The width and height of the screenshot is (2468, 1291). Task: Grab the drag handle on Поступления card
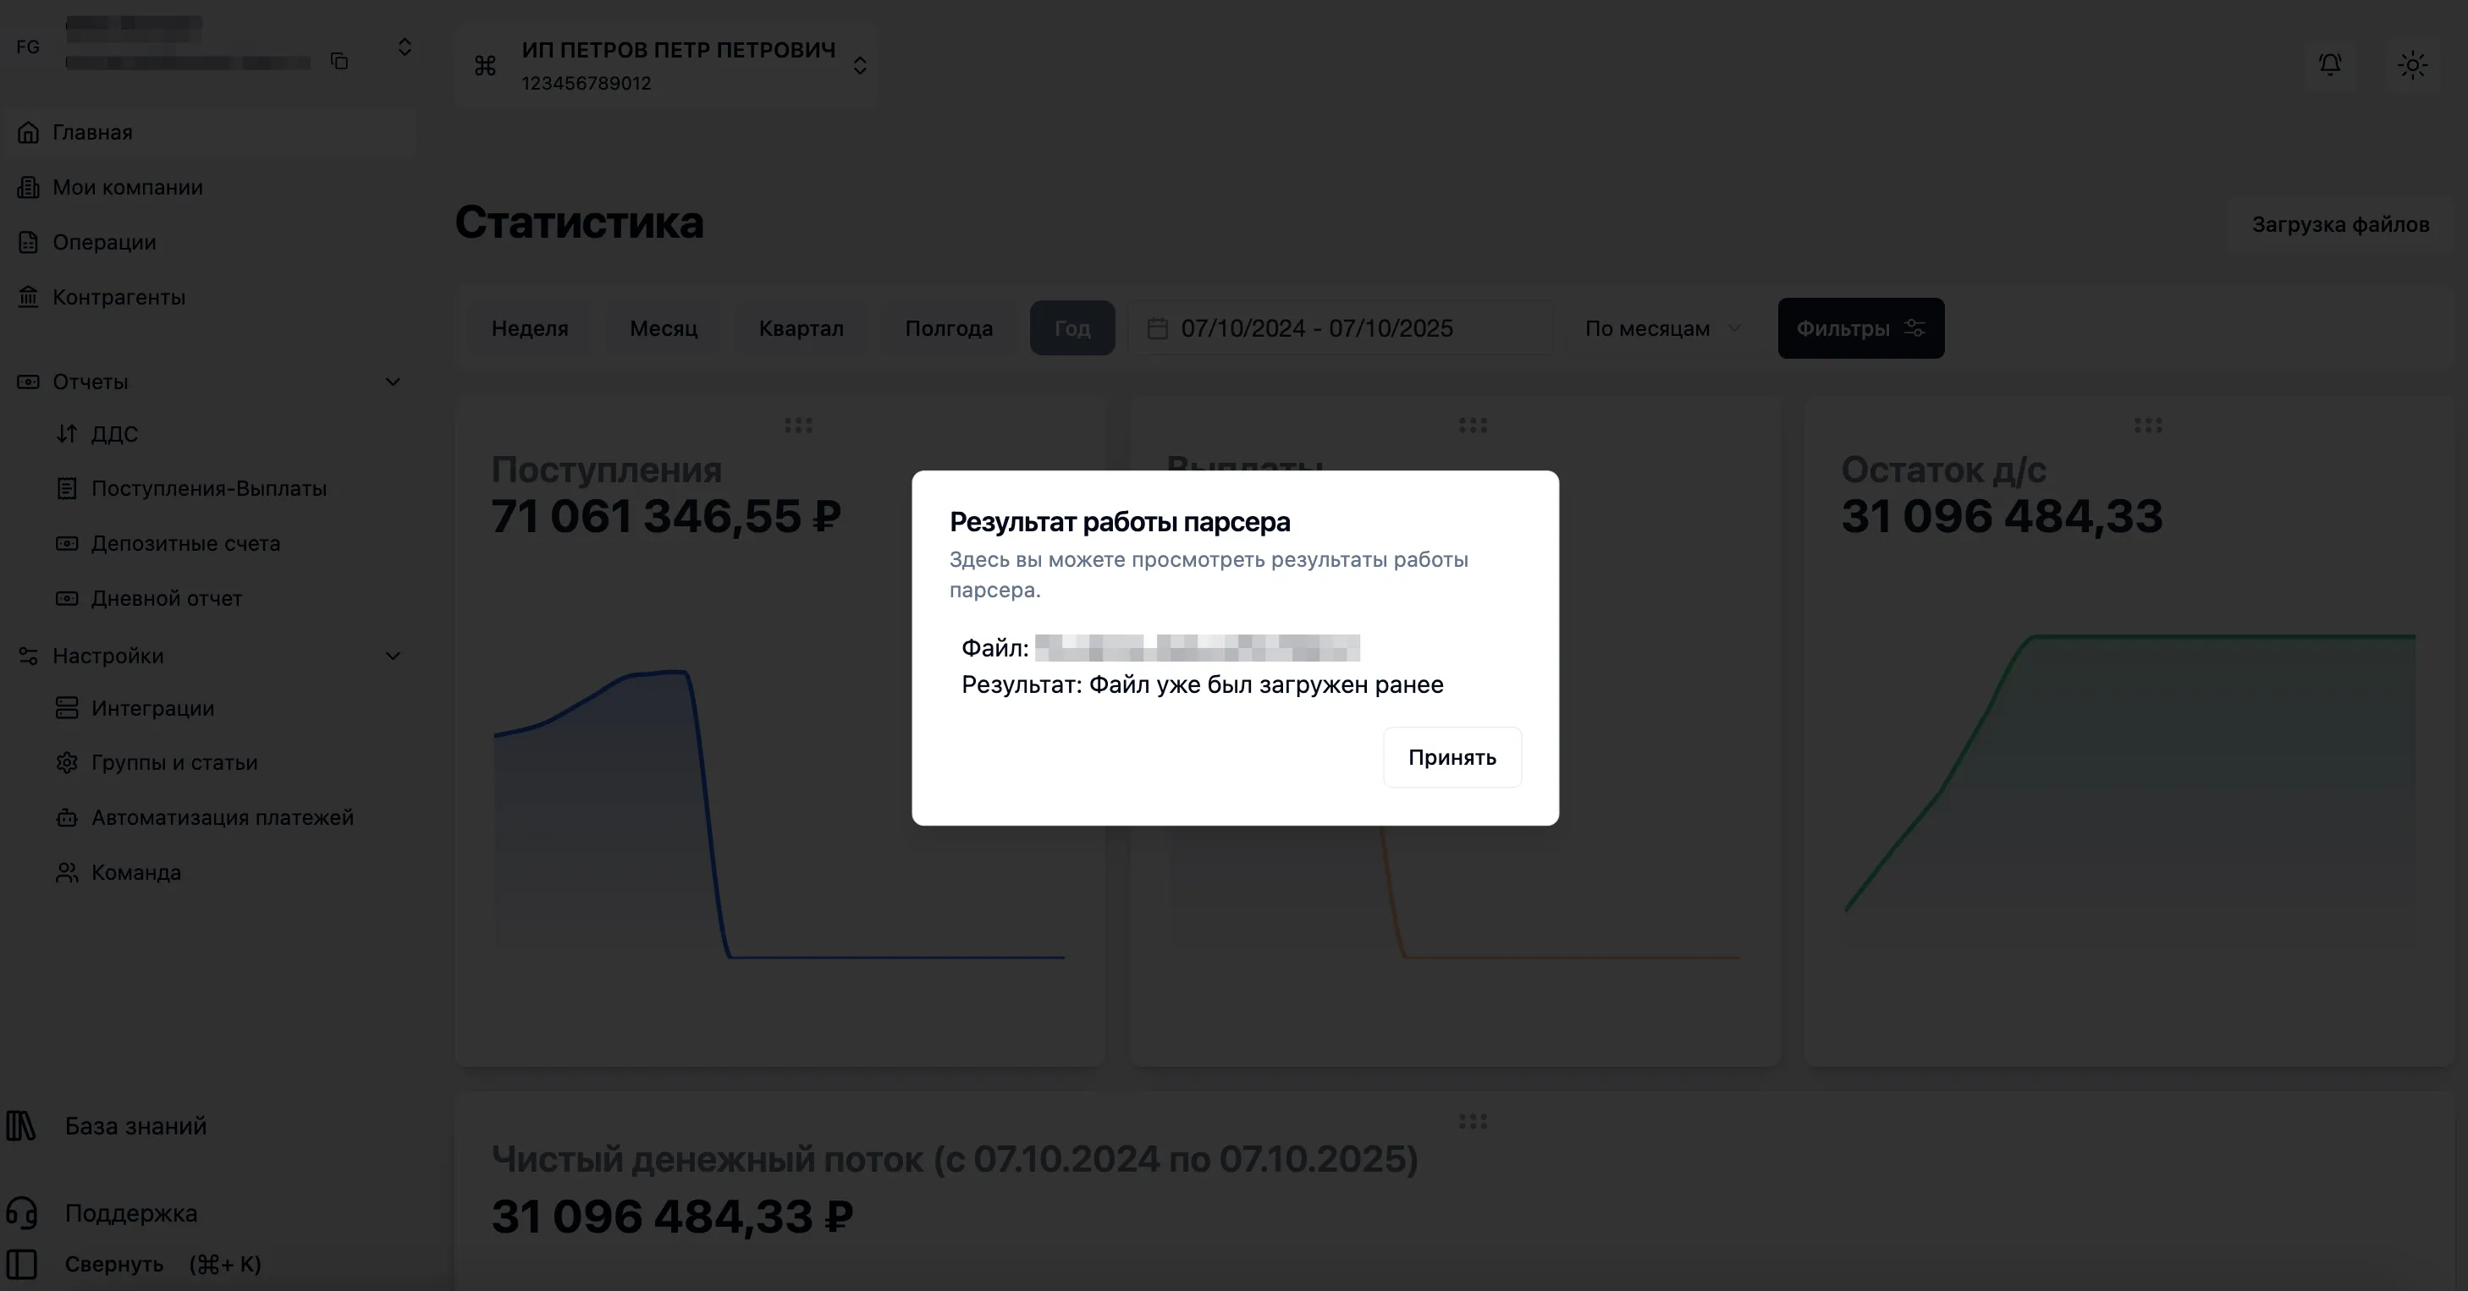pyautogui.click(x=798, y=424)
